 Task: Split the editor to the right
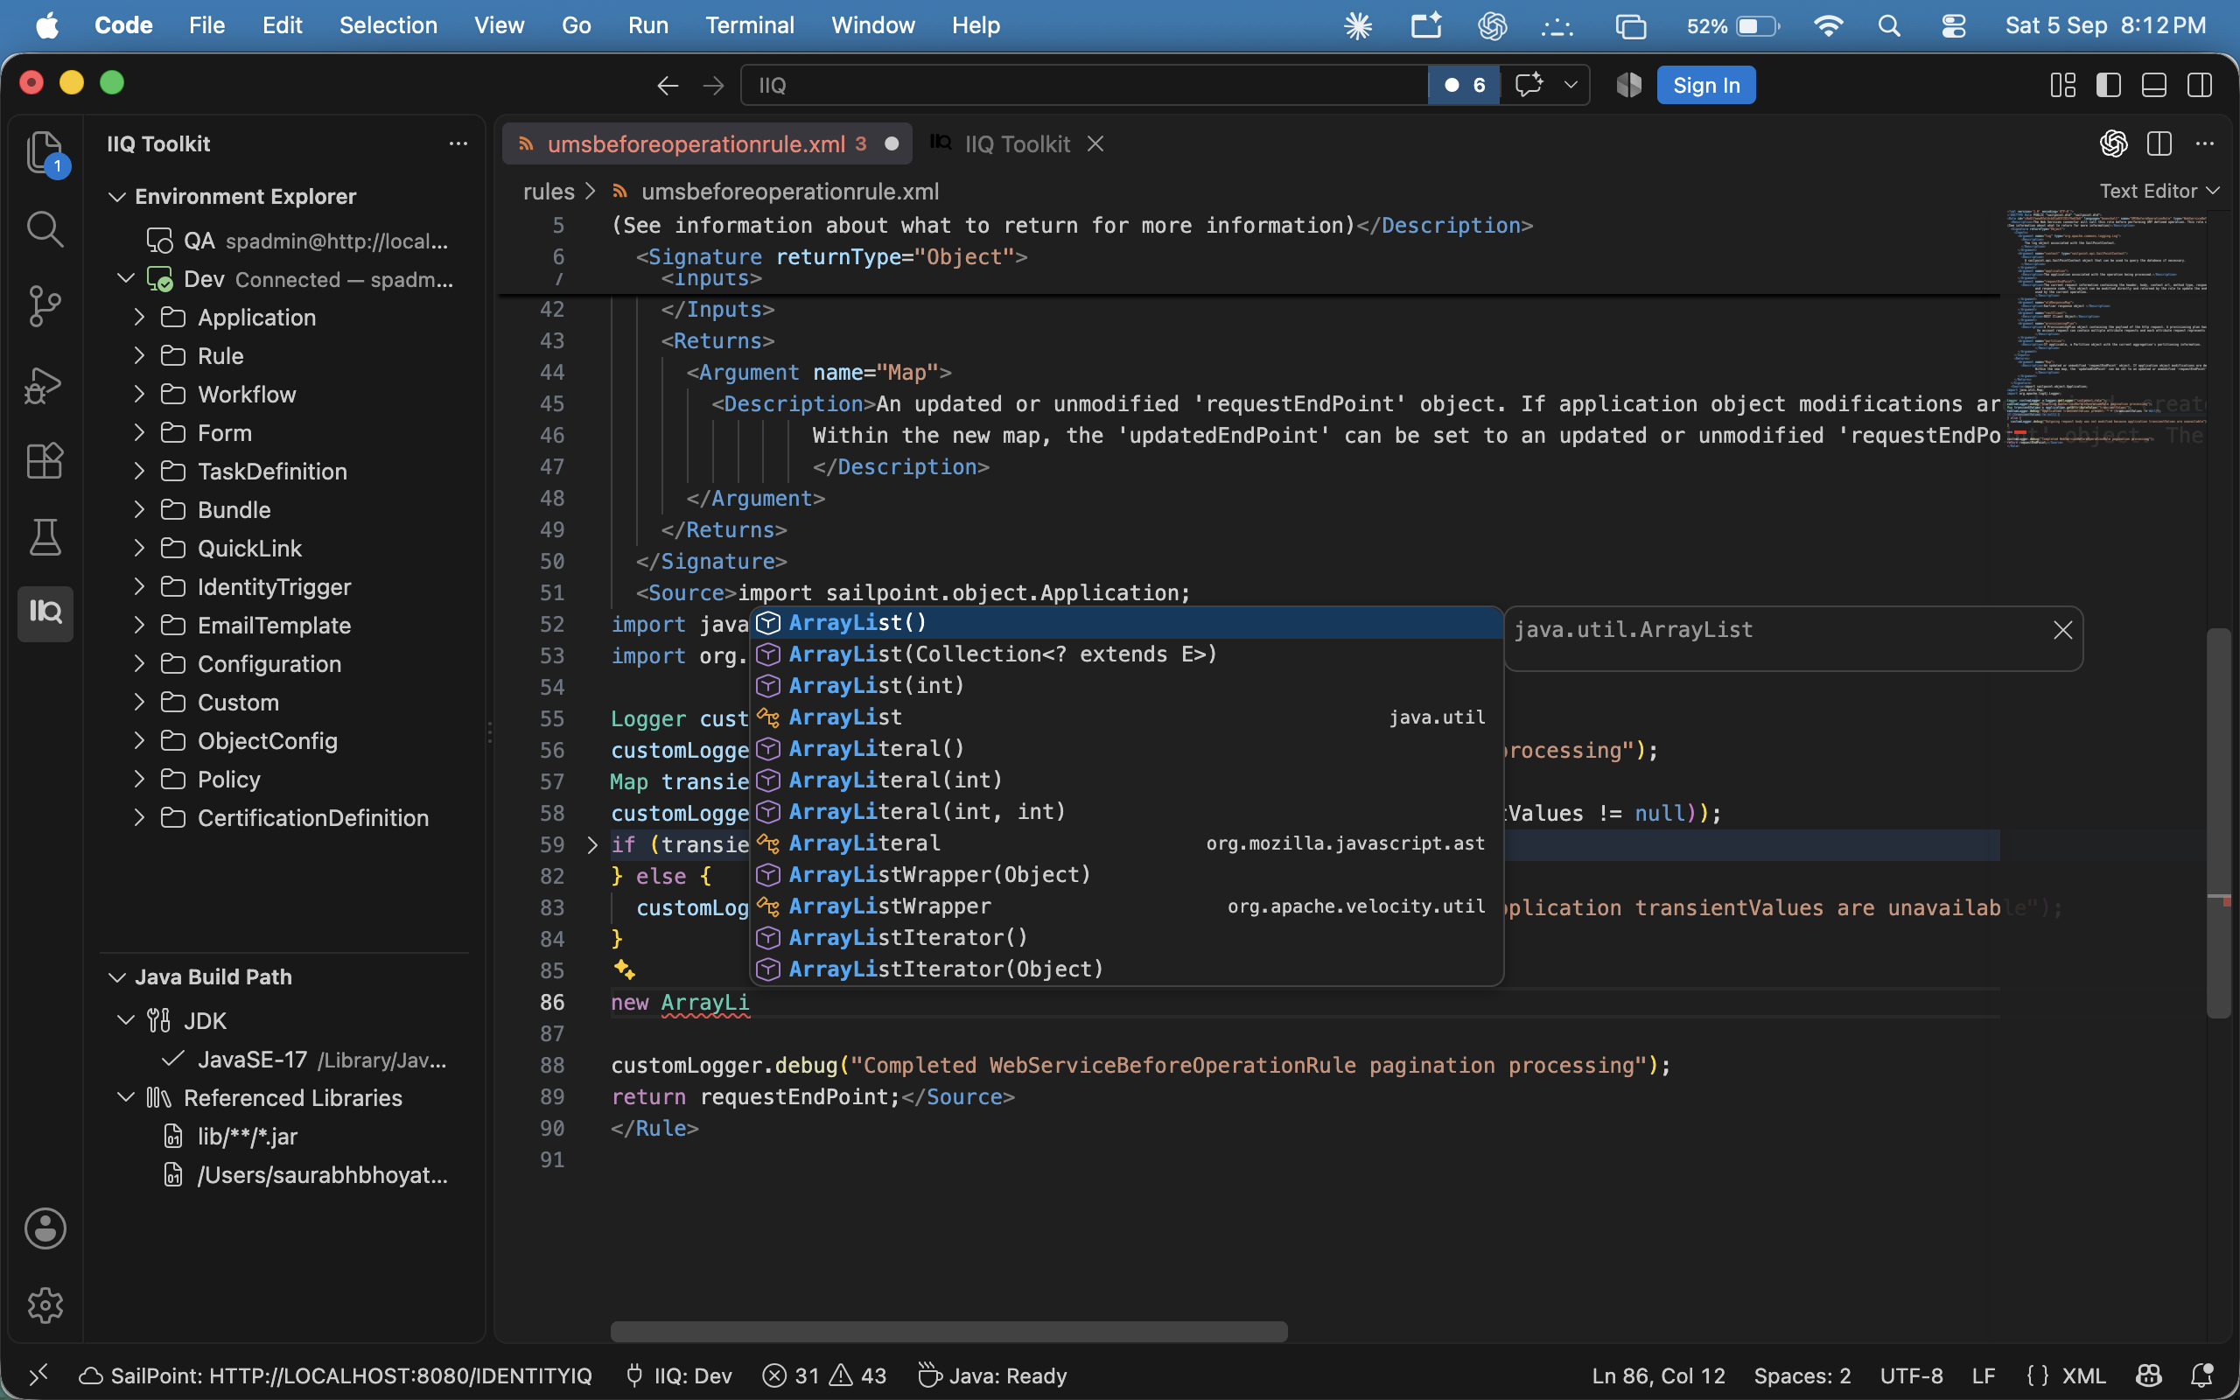click(x=2159, y=143)
